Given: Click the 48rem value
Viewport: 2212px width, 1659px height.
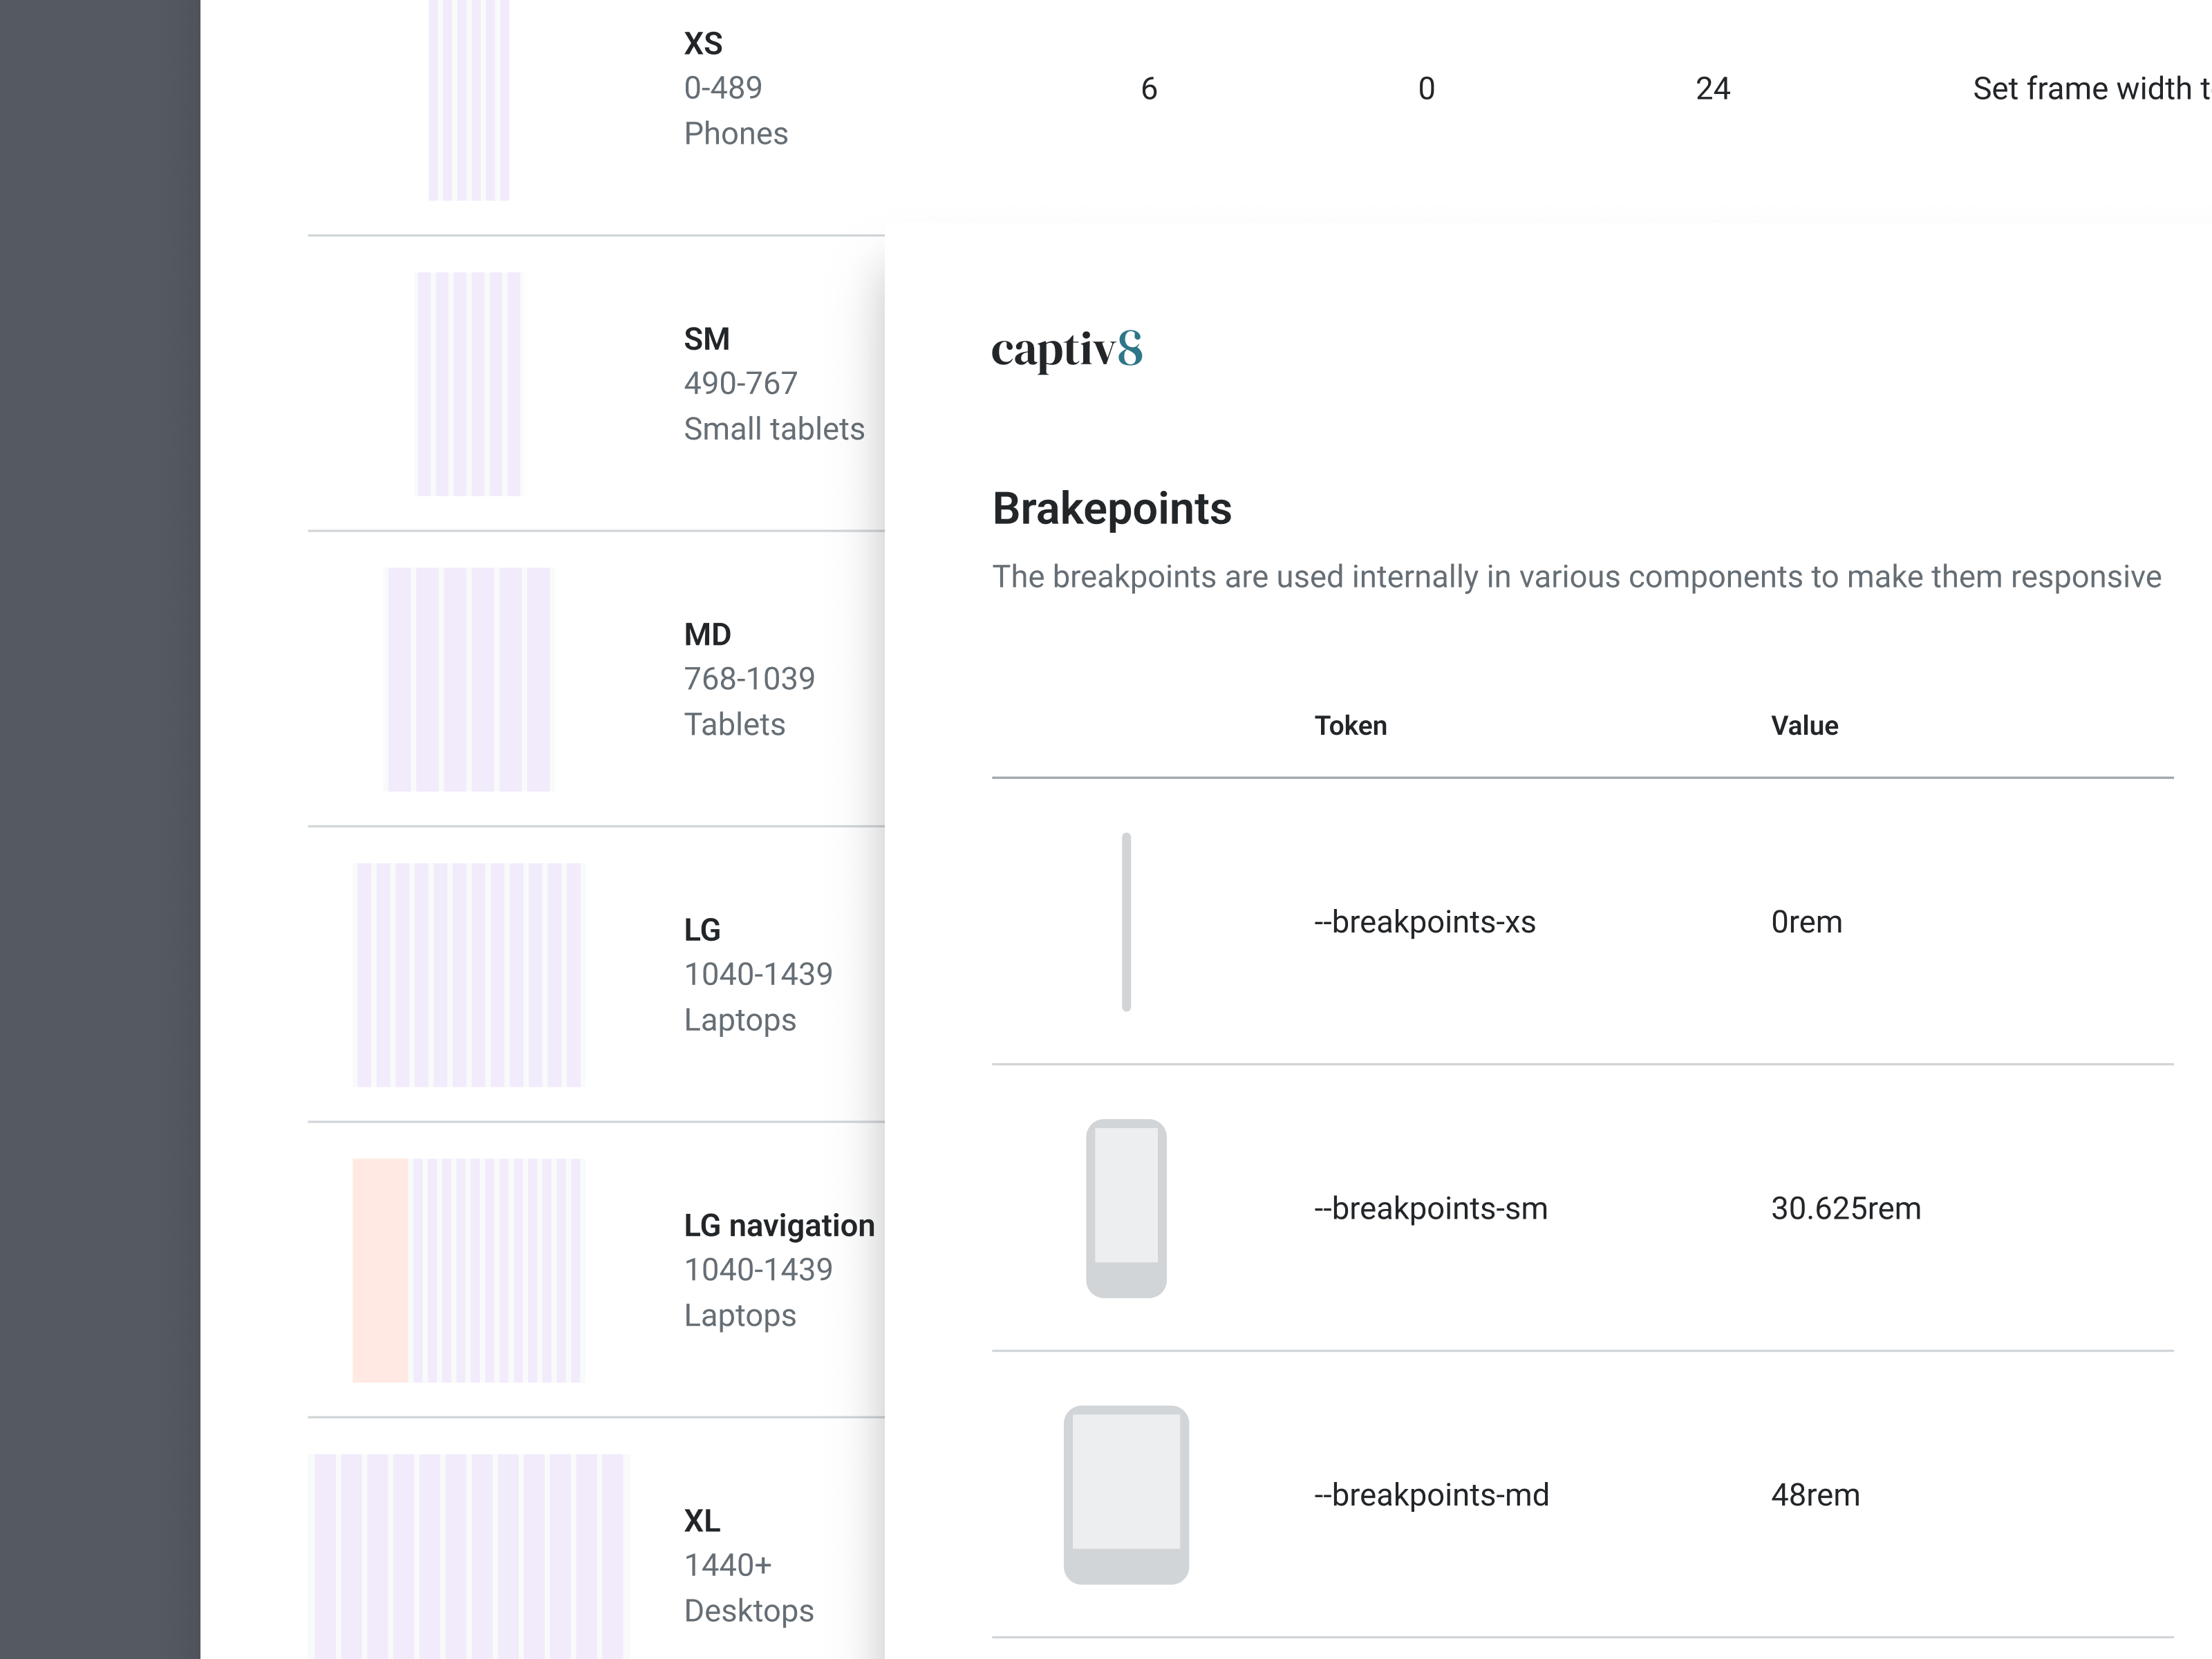Looking at the screenshot, I should (1815, 1495).
